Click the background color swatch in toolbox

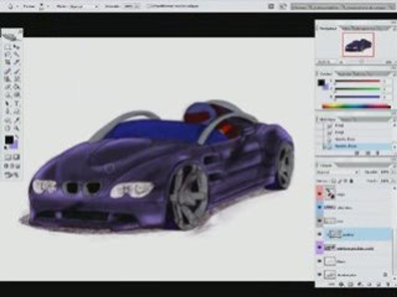coord(15,146)
